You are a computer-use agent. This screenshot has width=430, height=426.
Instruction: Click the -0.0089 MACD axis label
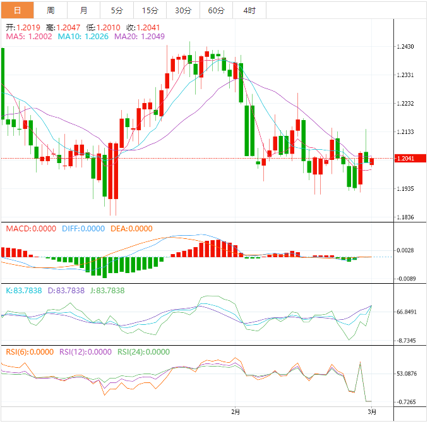tap(406, 279)
